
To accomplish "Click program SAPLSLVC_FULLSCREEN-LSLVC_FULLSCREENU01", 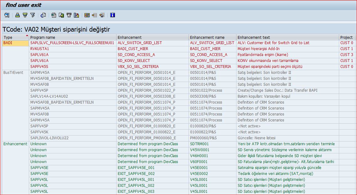I will (x=72, y=43).
